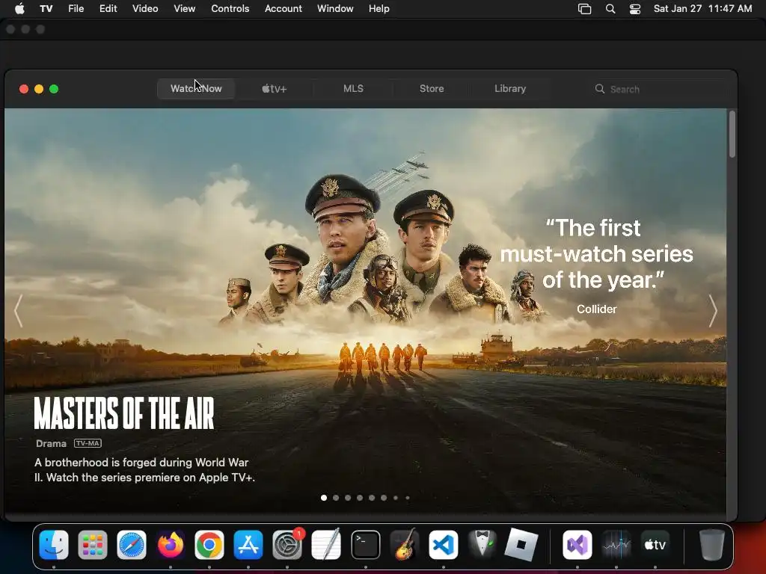Open the Apple menu
The width and height of the screenshot is (766, 574).
click(19, 8)
